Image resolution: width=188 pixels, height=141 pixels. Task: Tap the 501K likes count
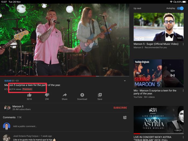pyautogui.click(x=29, y=99)
